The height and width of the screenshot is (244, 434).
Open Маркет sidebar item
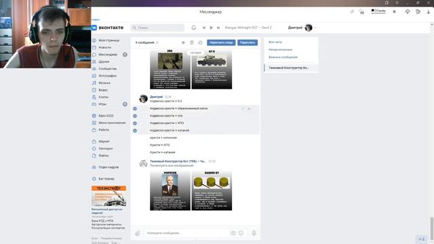coord(104,142)
